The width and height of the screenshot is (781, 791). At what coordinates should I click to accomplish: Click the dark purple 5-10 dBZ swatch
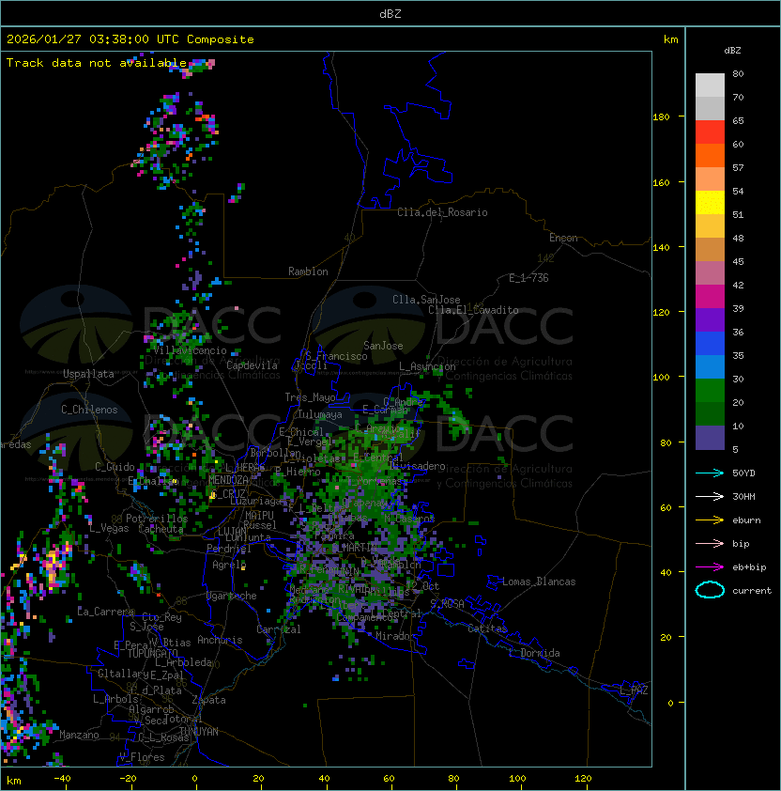pyautogui.click(x=710, y=438)
